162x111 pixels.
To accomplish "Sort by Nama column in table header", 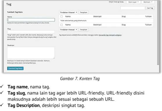I will pyautogui.click(x=68, y=17).
